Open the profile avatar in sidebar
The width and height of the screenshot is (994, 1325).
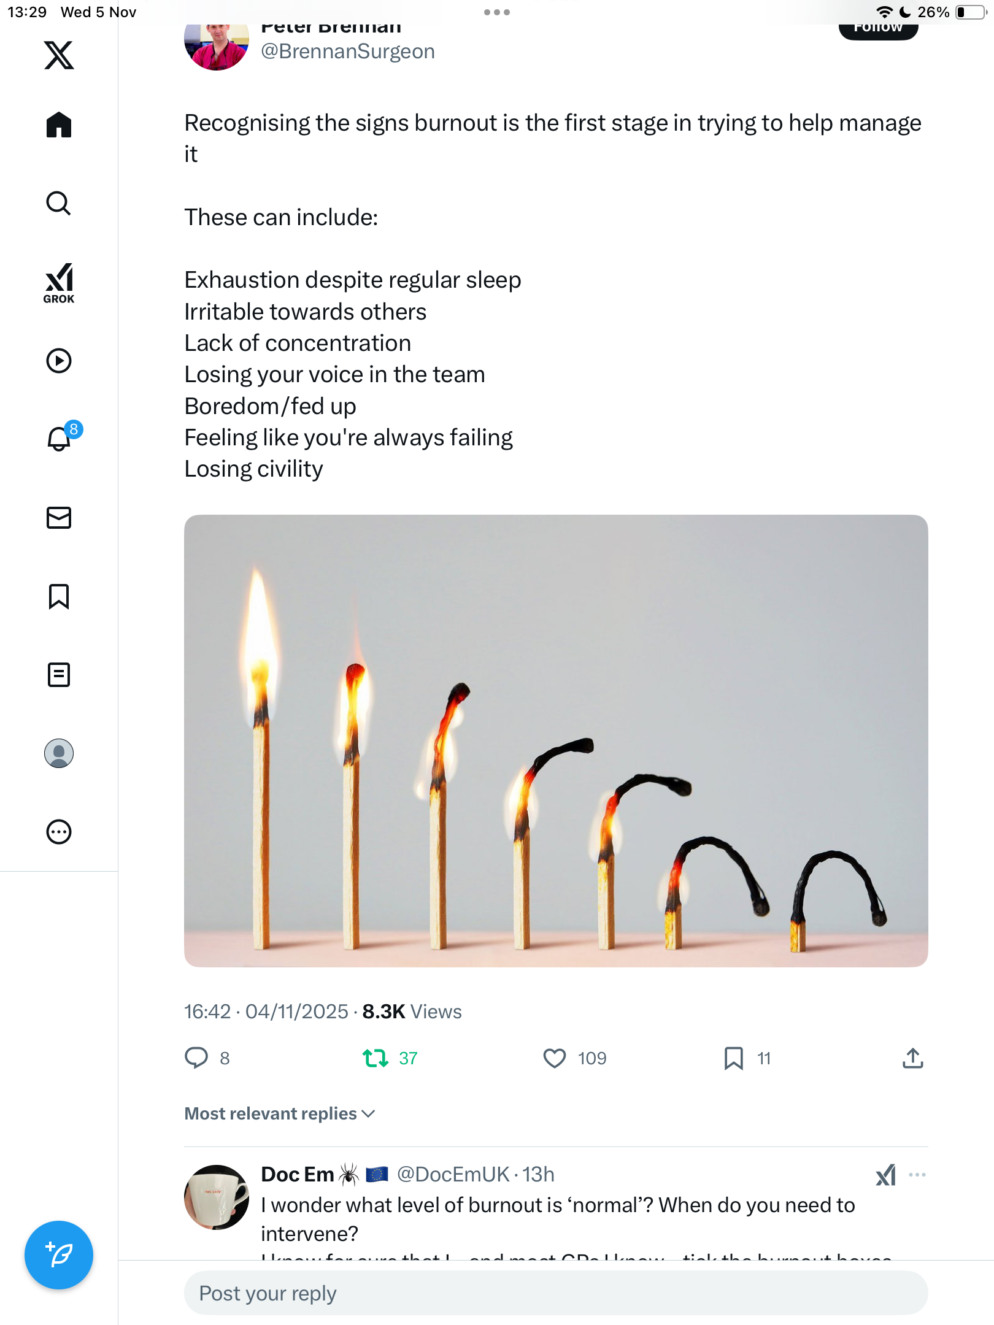click(x=59, y=753)
